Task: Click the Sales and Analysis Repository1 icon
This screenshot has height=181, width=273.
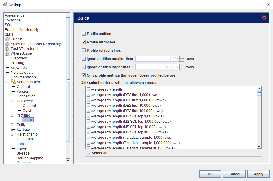Action: coord(7,44)
